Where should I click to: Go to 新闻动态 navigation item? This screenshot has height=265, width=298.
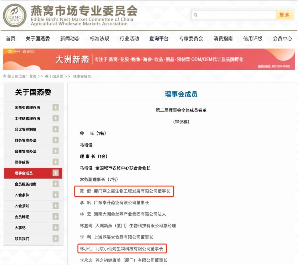pyautogui.click(x=70, y=38)
